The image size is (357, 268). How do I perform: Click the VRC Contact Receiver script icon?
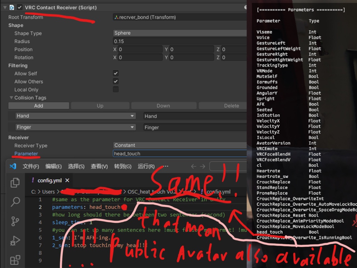12,7
